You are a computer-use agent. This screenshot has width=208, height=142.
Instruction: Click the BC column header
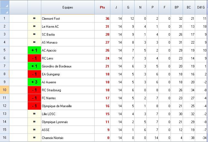pos(189,7)
